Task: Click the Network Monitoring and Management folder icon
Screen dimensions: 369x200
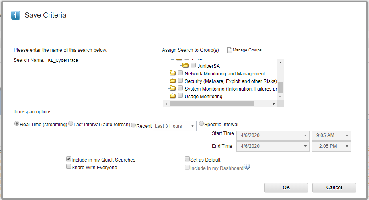Action: coord(173,73)
